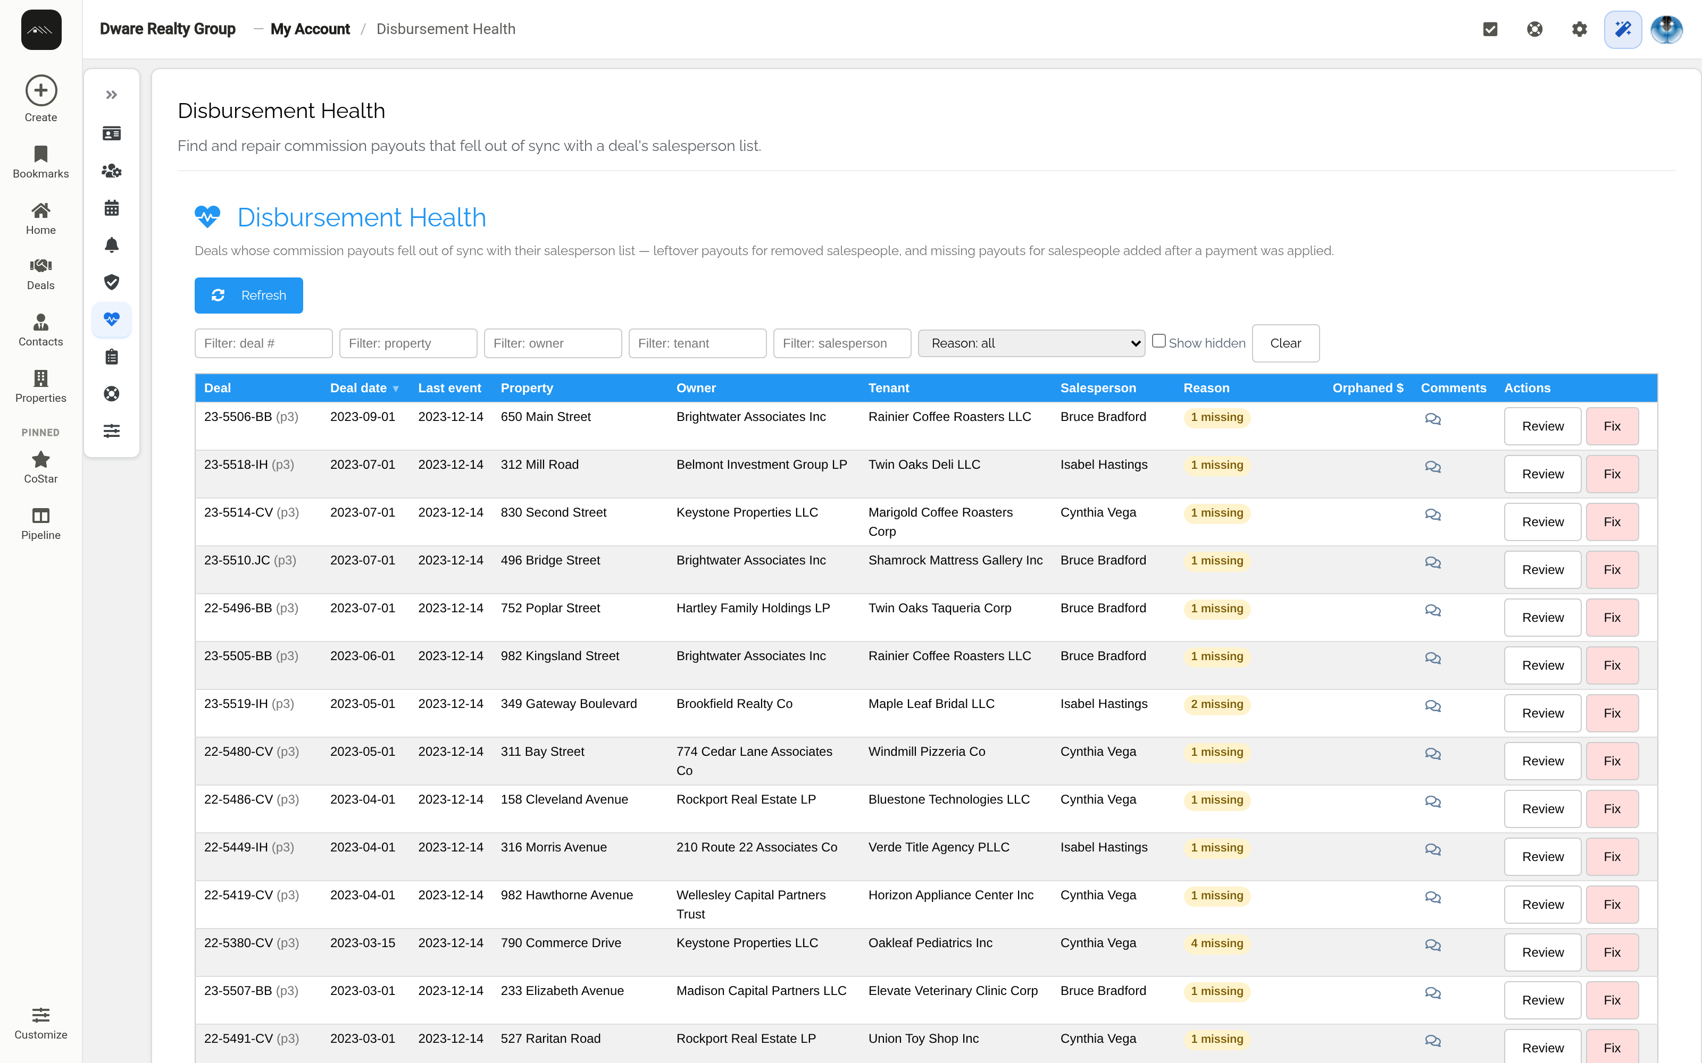Open the clipboard icon in secondary panel
Screen dimensions: 1702x1063
(111, 357)
